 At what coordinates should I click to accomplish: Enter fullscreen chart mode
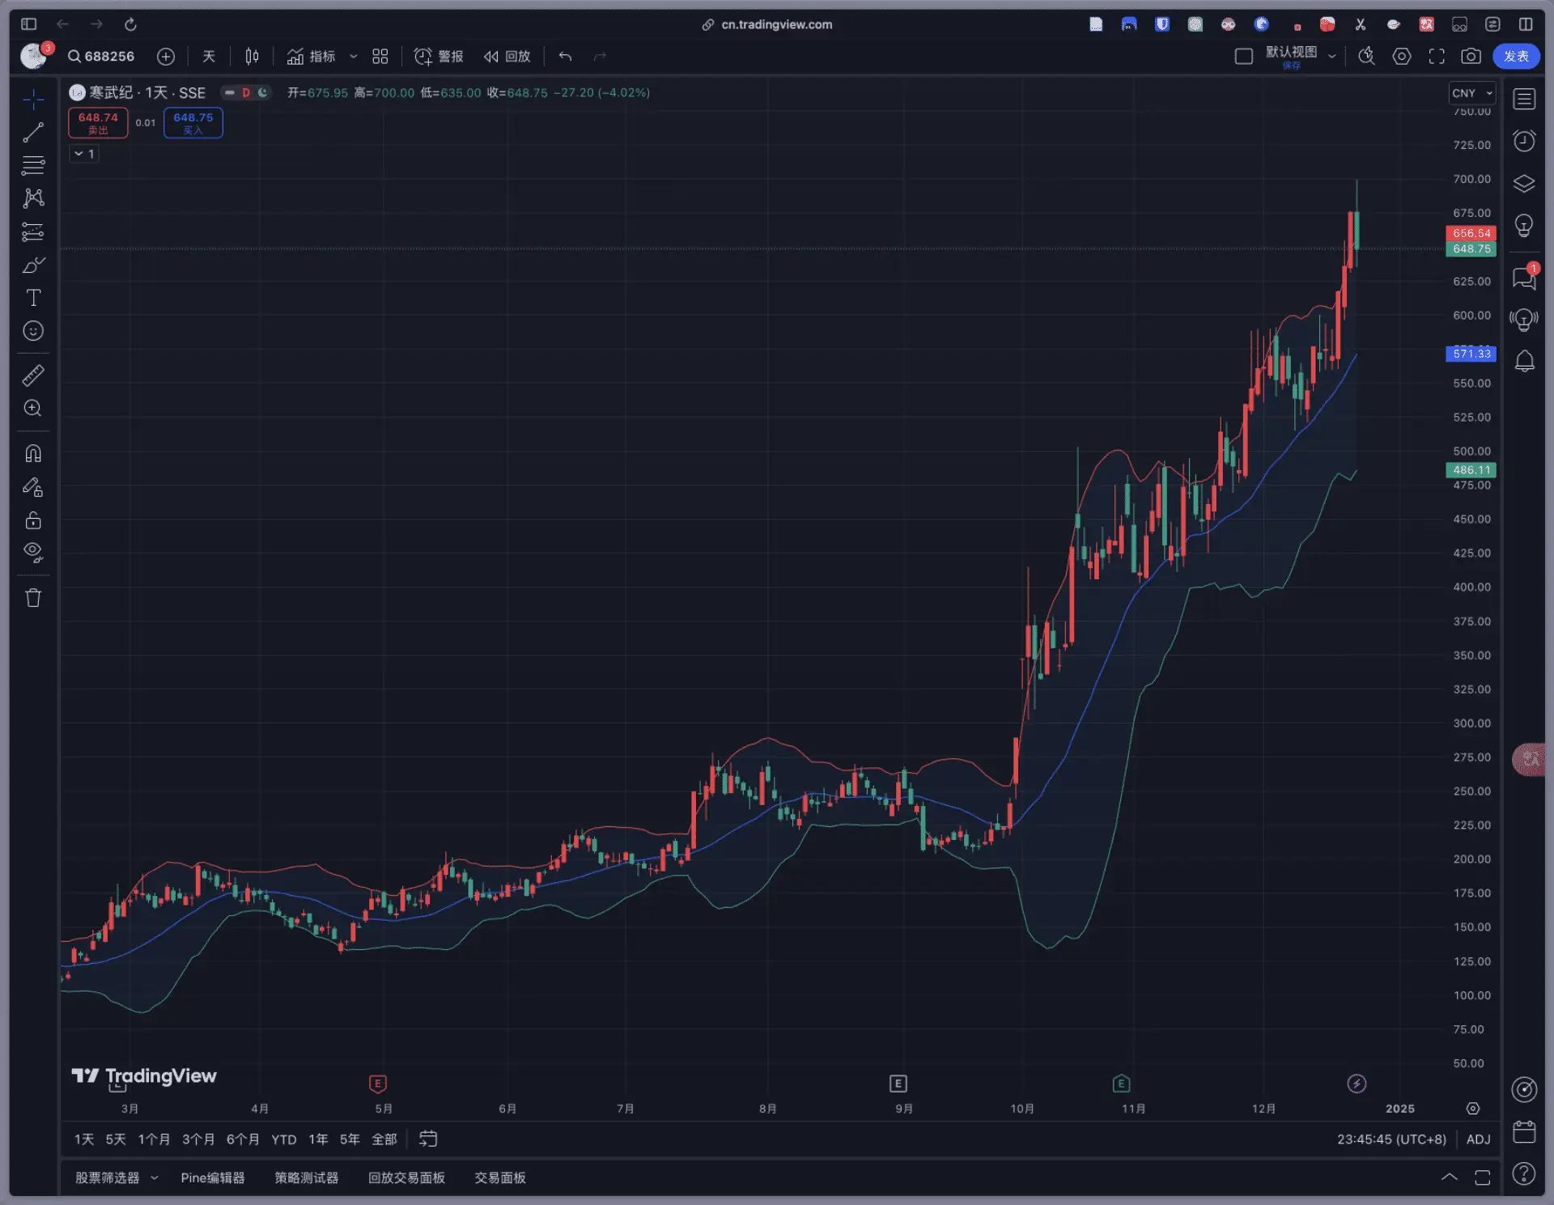1437,57
